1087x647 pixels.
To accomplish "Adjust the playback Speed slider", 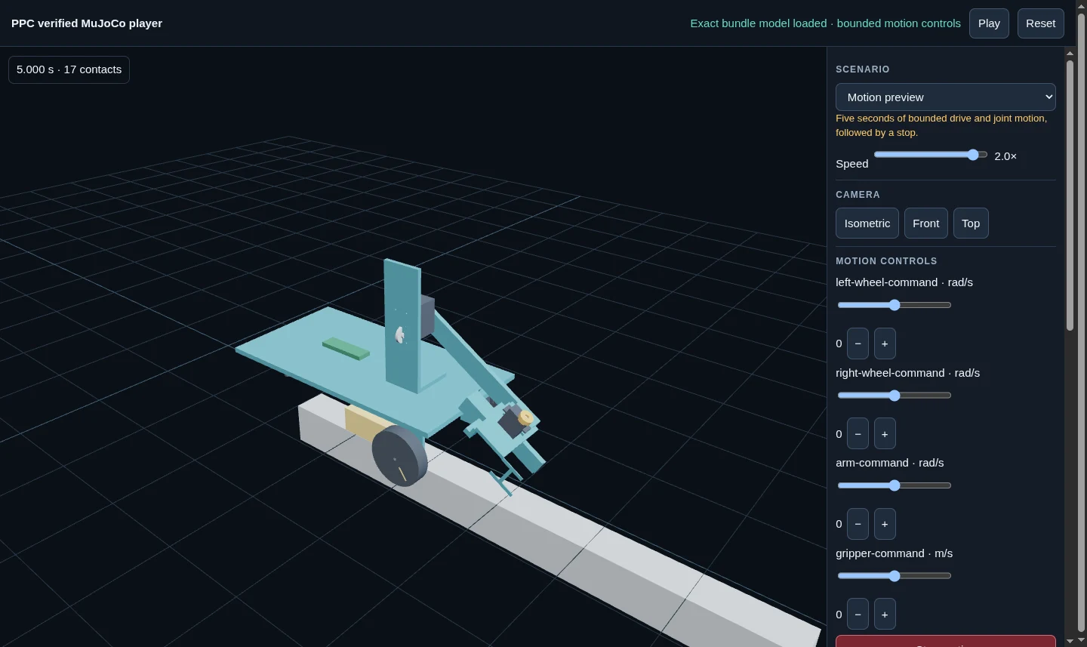I will pyautogui.click(x=931, y=155).
